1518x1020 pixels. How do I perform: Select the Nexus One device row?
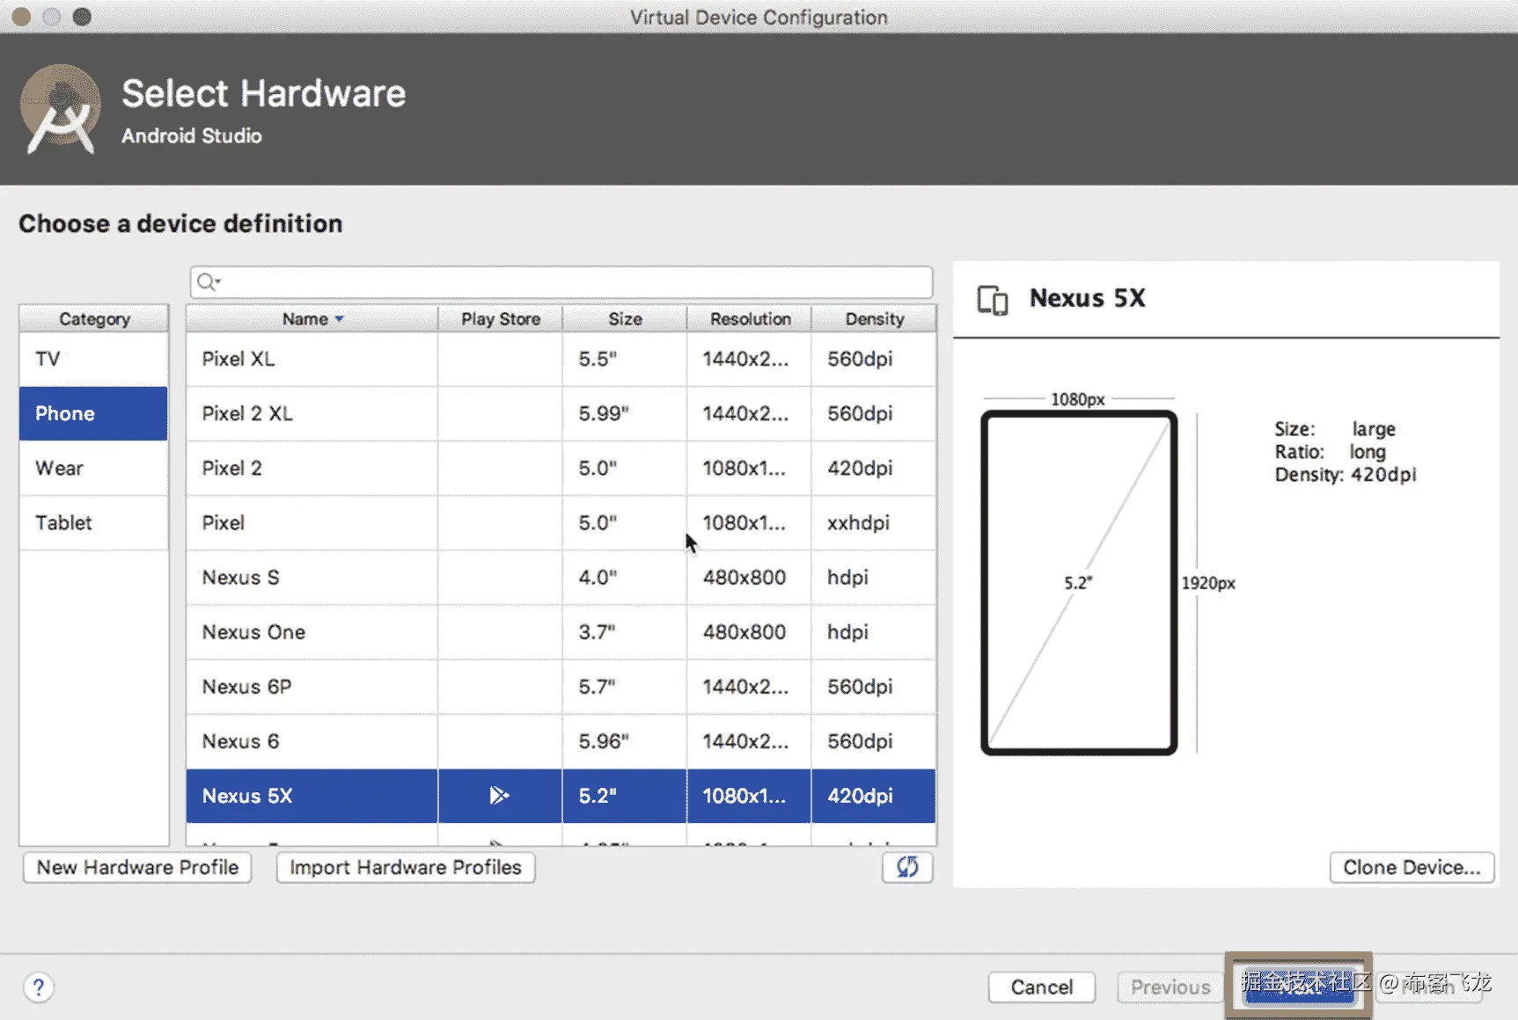(x=561, y=632)
